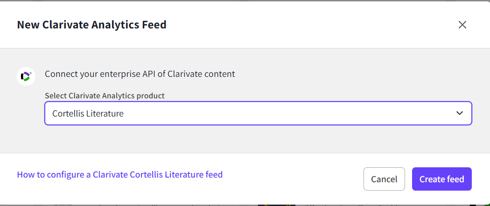Abort feed creation via Cancel

point(384,179)
